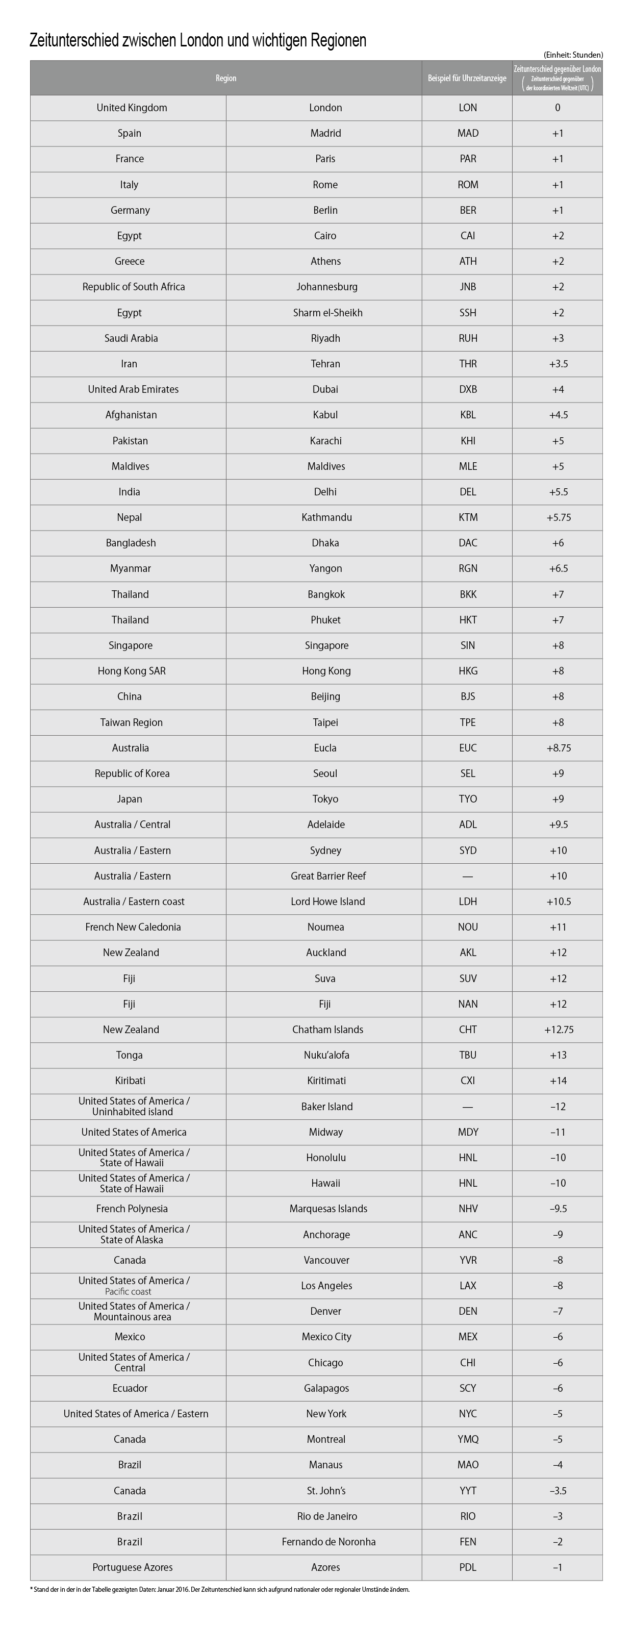Click the 'Fernando de Noronha' cell

point(328,1542)
